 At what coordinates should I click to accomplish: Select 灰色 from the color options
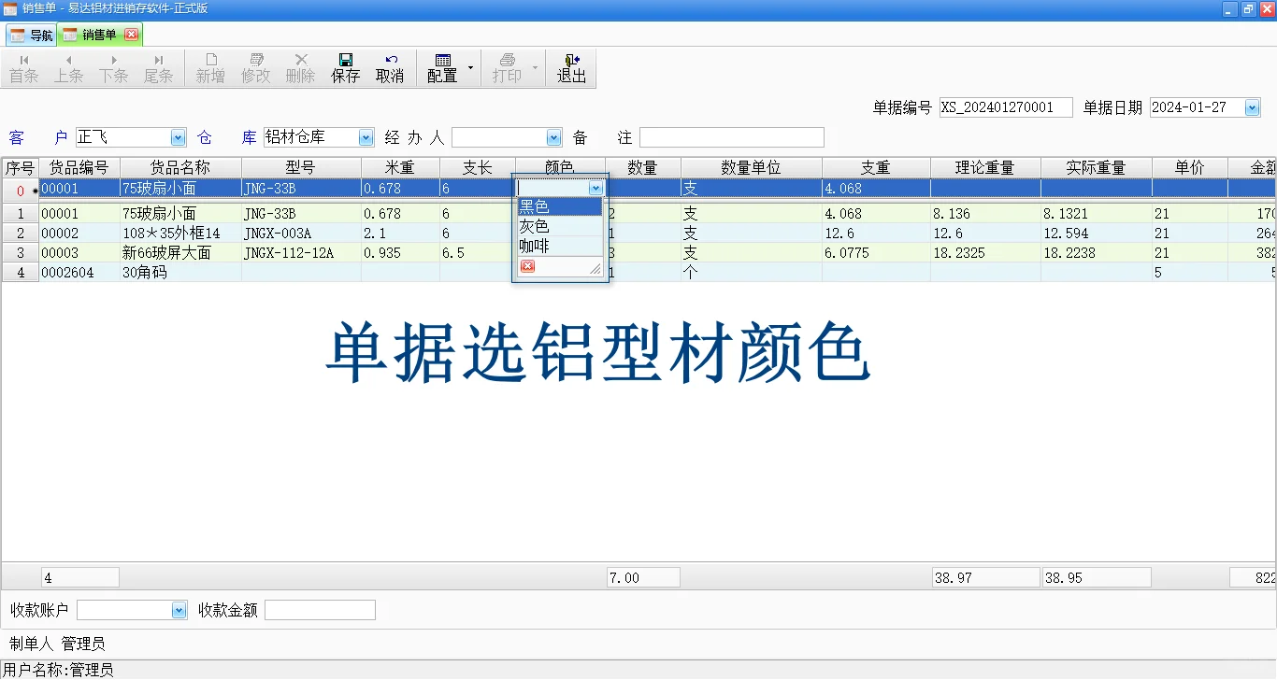[533, 225]
